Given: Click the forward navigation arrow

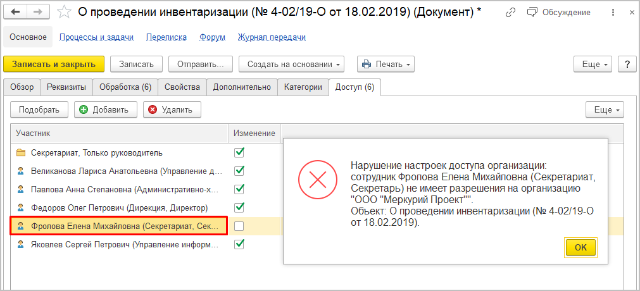Looking at the screenshot, I should tap(37, 12).
